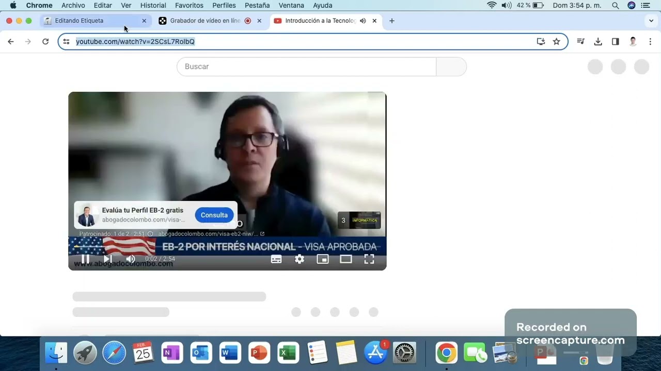The image size is (661, 371).
Task: Launch OneNote from the Dock
Action: [x=172, y=353]
